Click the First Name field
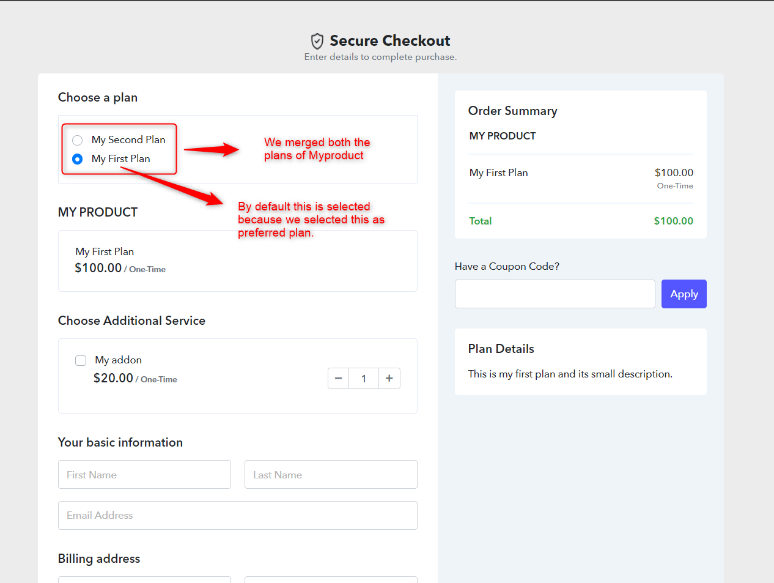The width and height of the screenshot is (774, 583). click(144, 475)
